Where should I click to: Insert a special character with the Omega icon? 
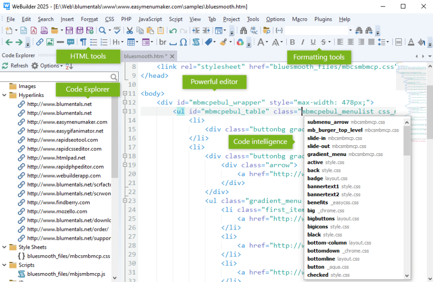coord(183,42)
